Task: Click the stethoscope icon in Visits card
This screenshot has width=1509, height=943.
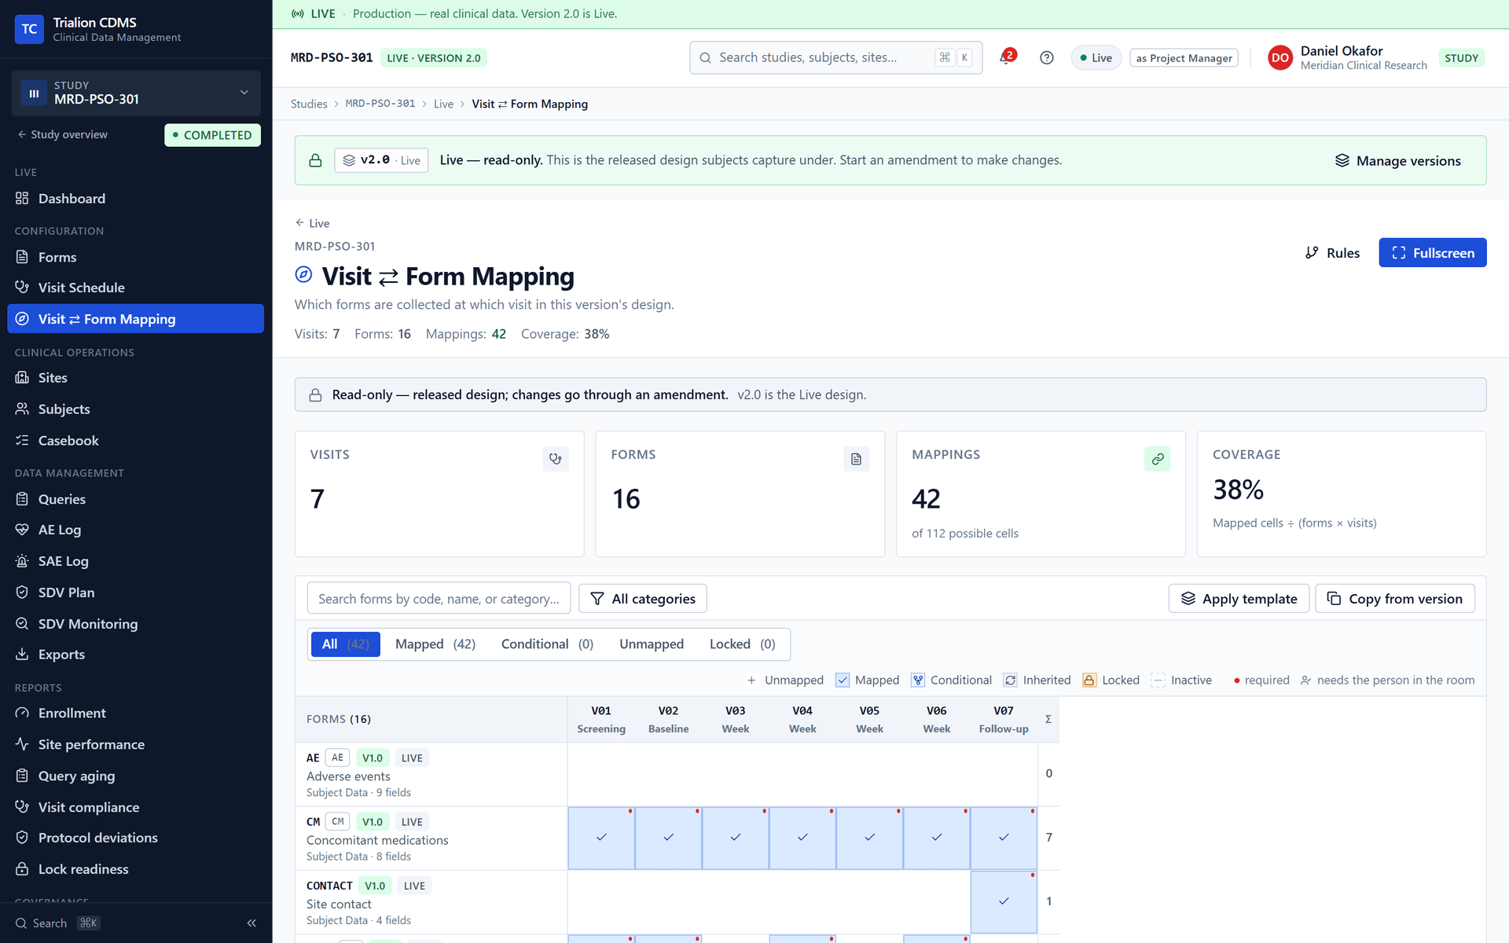Action: tap(556, 459)
